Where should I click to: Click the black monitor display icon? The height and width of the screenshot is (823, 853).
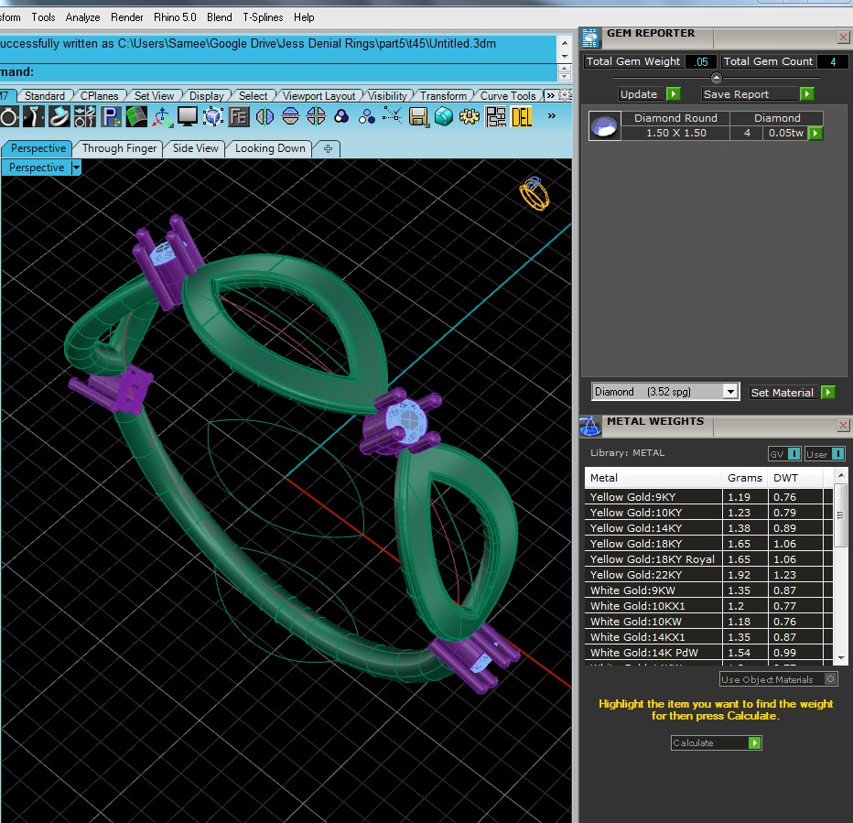coord(187,116)
